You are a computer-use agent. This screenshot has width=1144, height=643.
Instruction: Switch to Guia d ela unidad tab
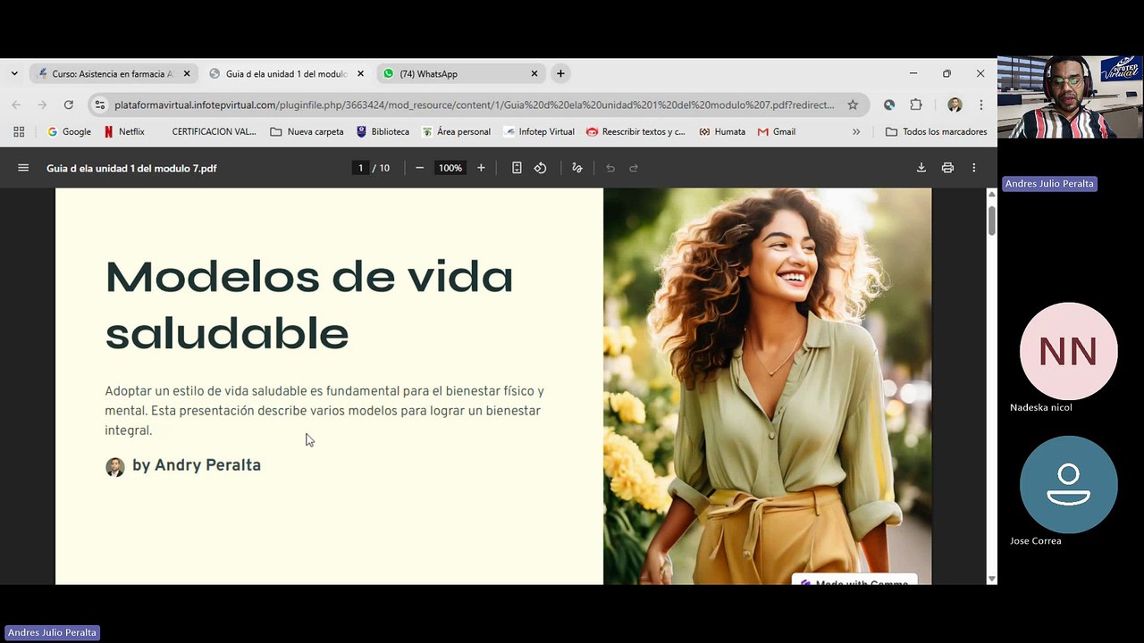tap(286, 74)
